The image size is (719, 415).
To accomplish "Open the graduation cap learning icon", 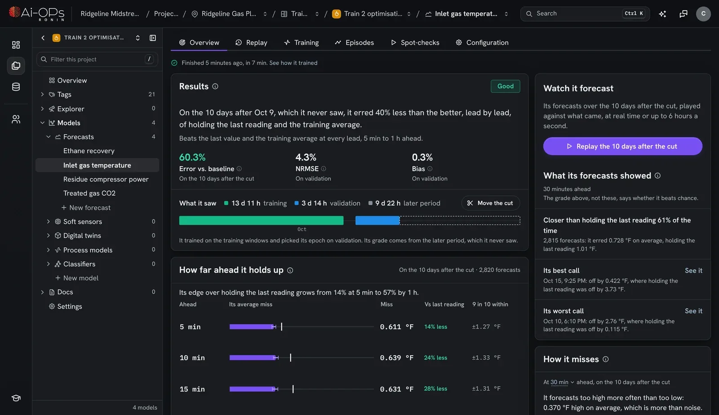I will coord(16,398).
